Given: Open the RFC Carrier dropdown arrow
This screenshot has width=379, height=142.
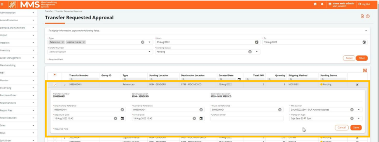Looking at the screenshot, I should (x=358, y=109).
